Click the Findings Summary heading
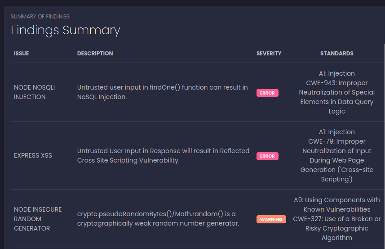This screenshot has width=385, height=249. point(65,30)
